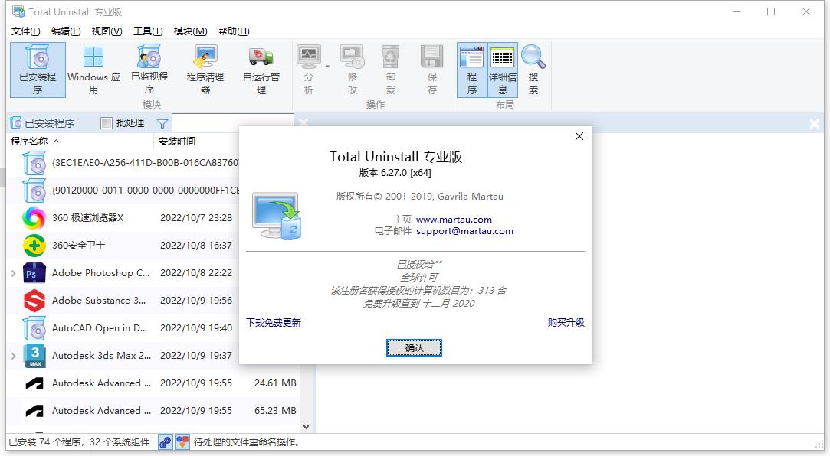
Task: Click the 购买升级 link
Action: [x=566, y=322]
